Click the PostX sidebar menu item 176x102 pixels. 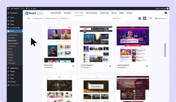pyautogui.click(x=15, y=31)
